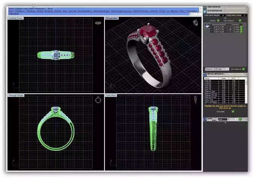Expand arrow below the Ring Rail bar
This screenshot has height=178, width=254.
[225, 123]
